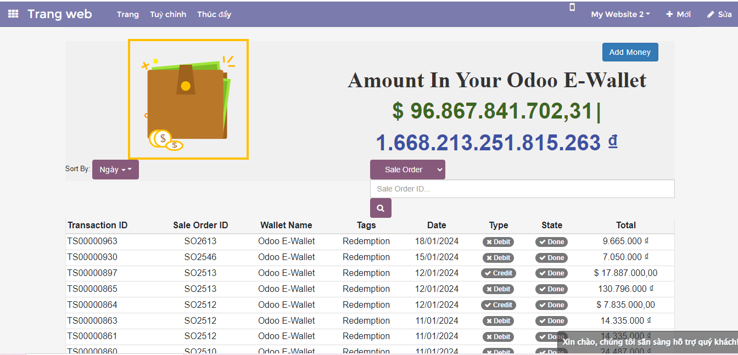Viewport: 738px width, 355px height.
Task: Open the Thúc đẩy menu
Action: coord(214,14)
